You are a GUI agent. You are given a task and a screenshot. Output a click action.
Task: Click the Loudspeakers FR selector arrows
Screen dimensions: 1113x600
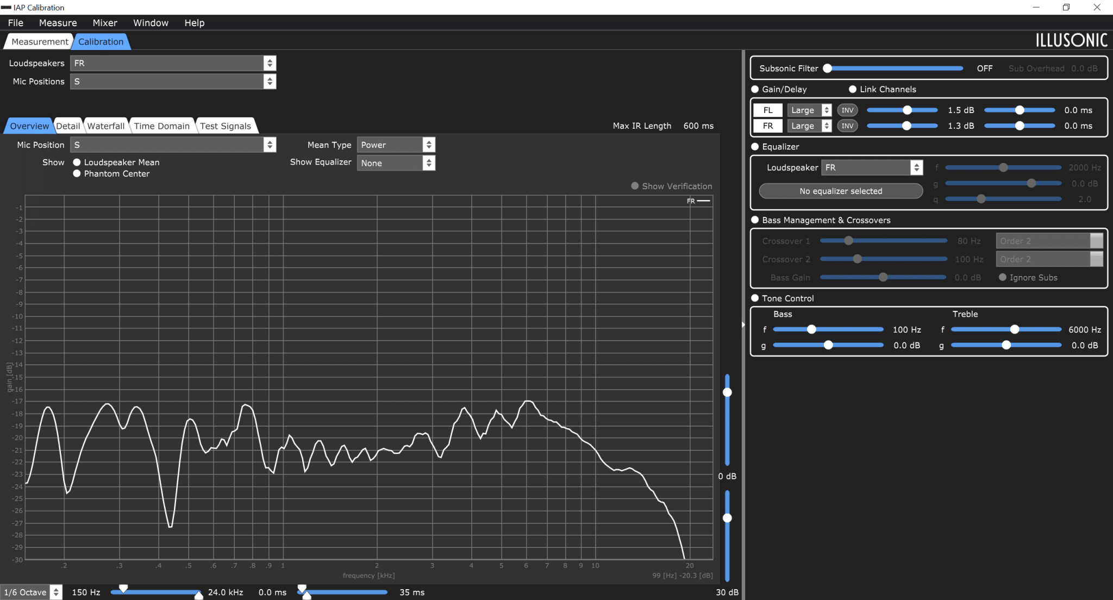pyautogui.click(x=270, y=63)
